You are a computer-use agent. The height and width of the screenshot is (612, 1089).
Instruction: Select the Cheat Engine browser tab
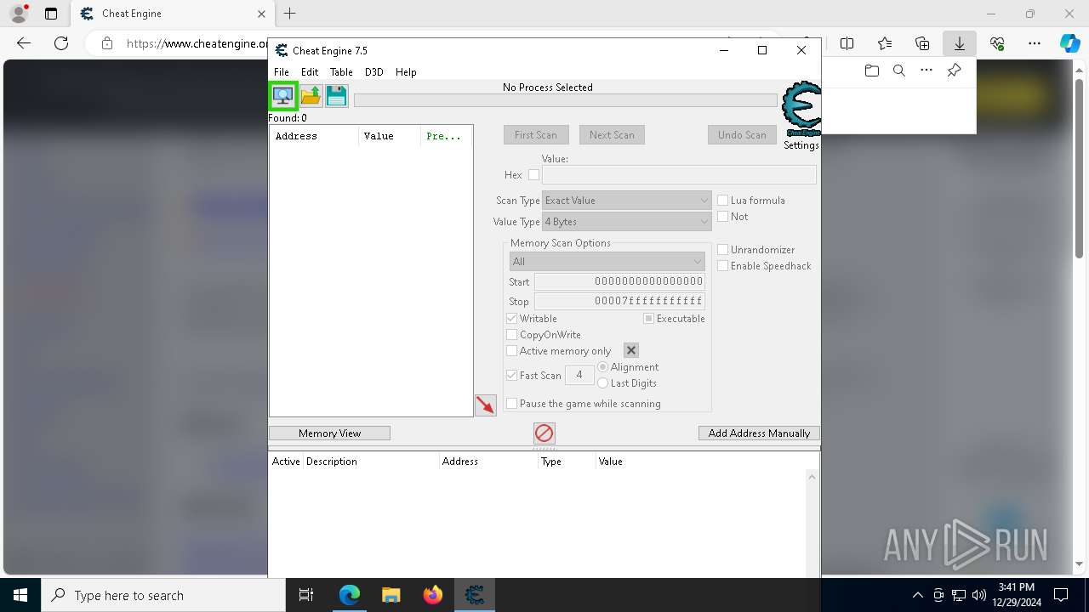tap(173, 14)
